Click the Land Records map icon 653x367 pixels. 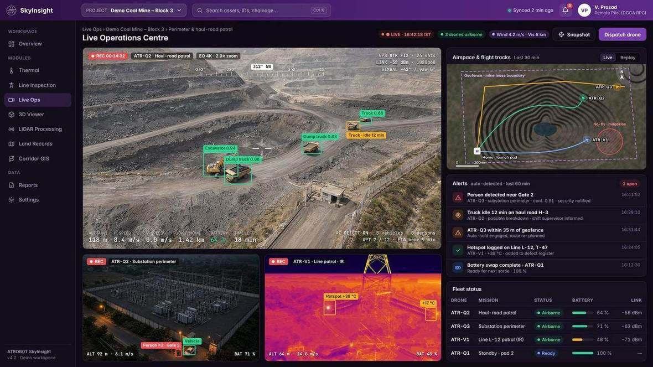click(x=12, y=144)
